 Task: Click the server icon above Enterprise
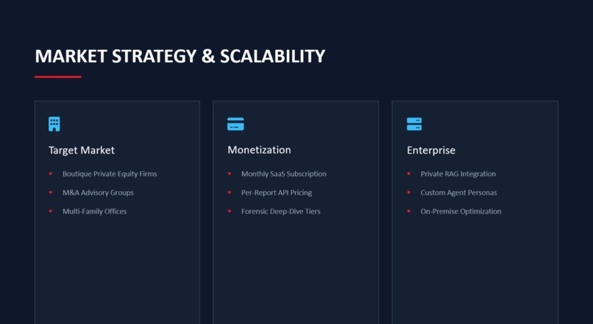414,124
